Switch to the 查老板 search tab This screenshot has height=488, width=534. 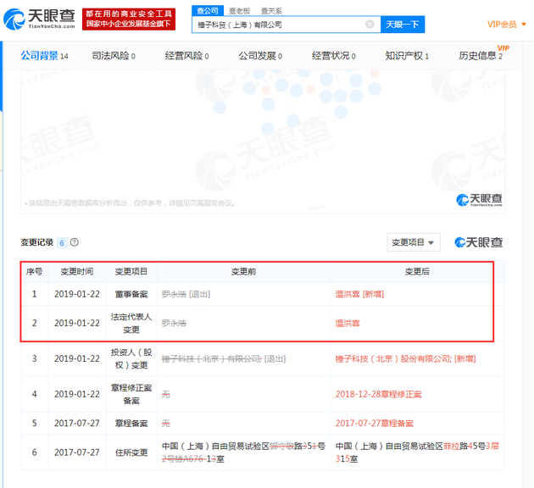point(239,11)
